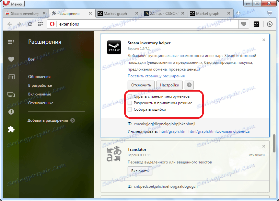279x201 pixels.
Task: Open the Steam extension toolbar icon
Action: 256,24
